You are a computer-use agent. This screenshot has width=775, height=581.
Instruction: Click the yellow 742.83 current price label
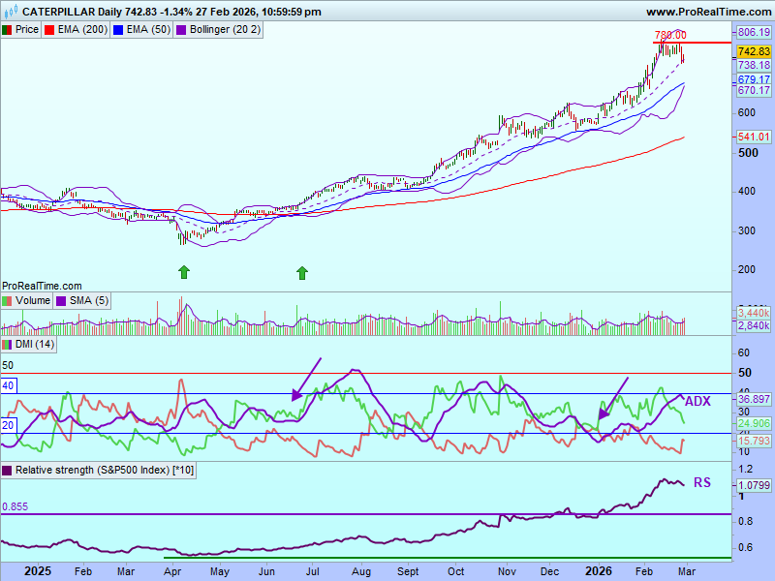coord(753,51)
